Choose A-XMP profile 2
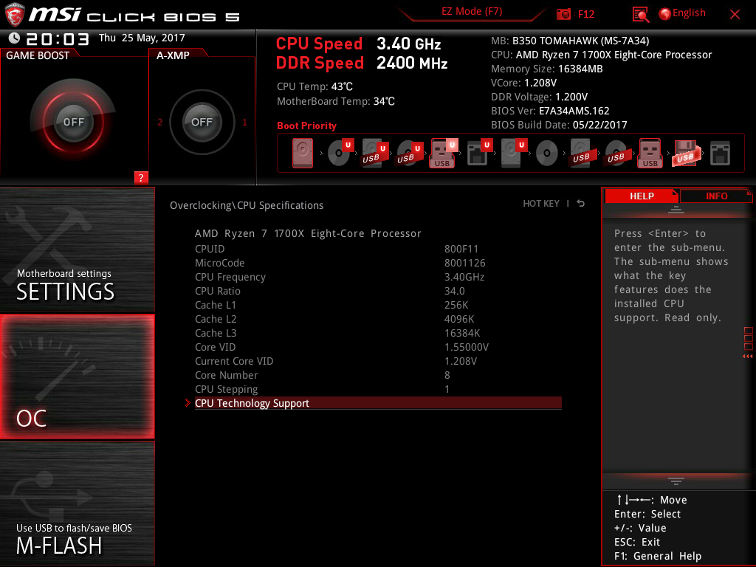This screenshot has width=756, height=567. (159, 122)
